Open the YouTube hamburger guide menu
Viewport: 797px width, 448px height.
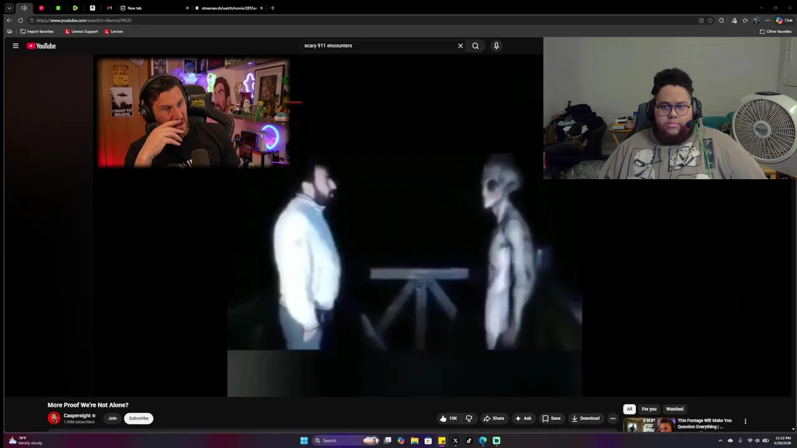(16, 45)
